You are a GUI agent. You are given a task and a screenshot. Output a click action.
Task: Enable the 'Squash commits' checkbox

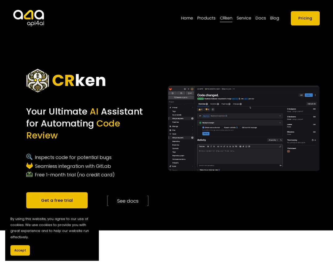tap(223, 127)
